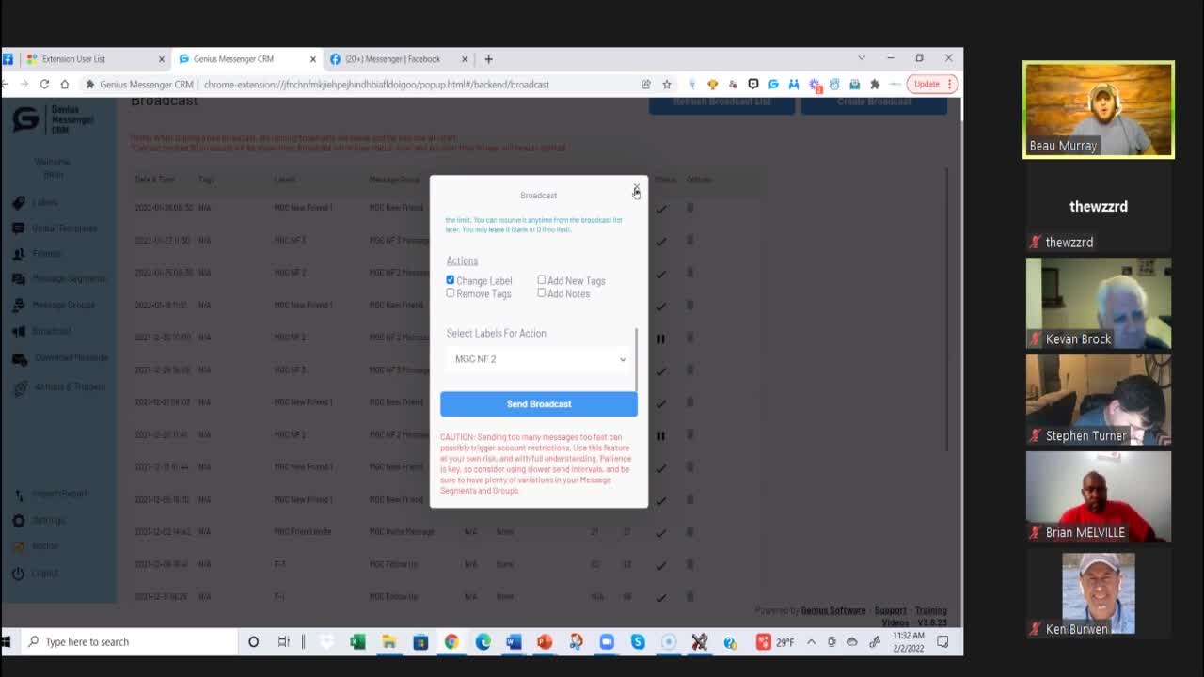1204x677 pixels.
Task: Close the Broadcast dialog with the X
Action: pyautogui.click(x=636, y=187)
